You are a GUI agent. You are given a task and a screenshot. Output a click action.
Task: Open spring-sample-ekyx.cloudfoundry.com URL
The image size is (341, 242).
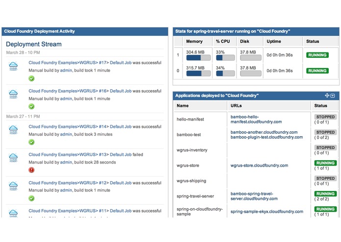267,212
